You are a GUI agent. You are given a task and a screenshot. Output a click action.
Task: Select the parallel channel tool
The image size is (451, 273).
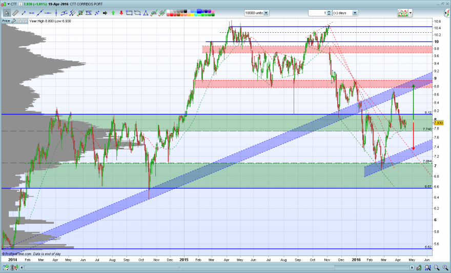pos(64,13)
